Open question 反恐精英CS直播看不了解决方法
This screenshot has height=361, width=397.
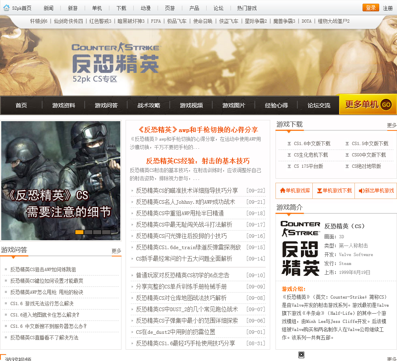44,338
